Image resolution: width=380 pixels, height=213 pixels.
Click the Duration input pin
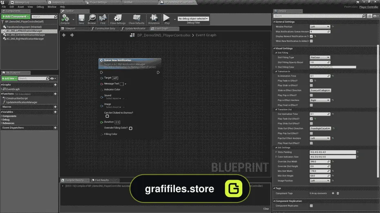(x=102, y=122)
